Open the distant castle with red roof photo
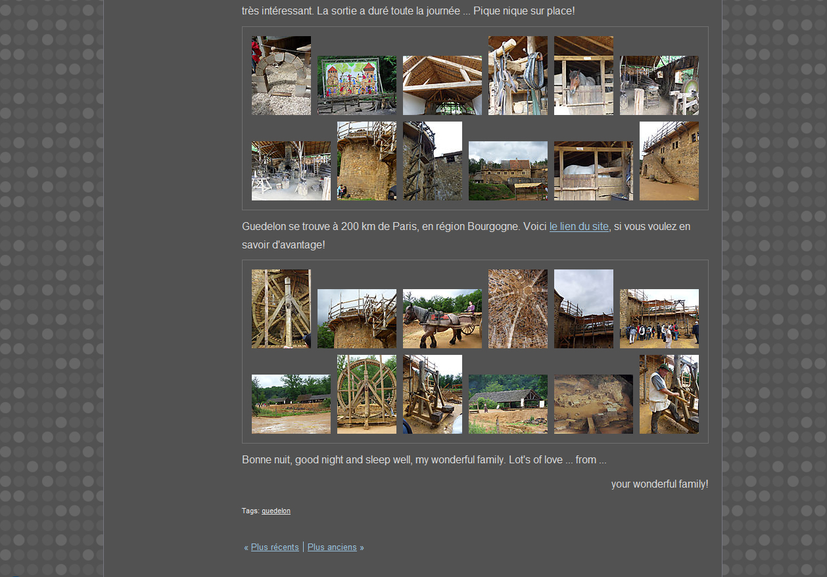Image resolution: width=827 pixels, height=577 pixels. point(508,171)
